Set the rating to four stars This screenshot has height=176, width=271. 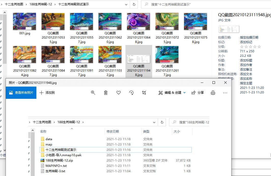[x=255, y=46]
